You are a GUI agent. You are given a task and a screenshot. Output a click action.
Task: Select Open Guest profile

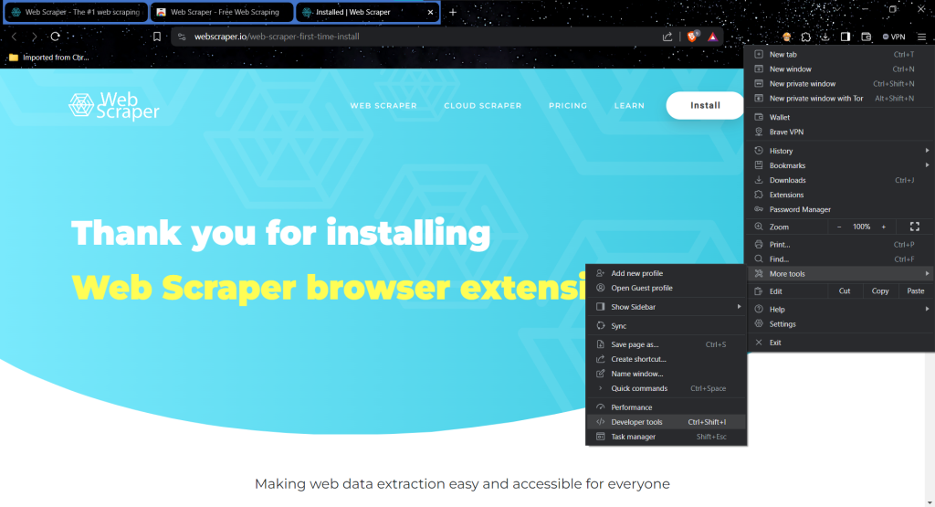click(x=666, y=288)
